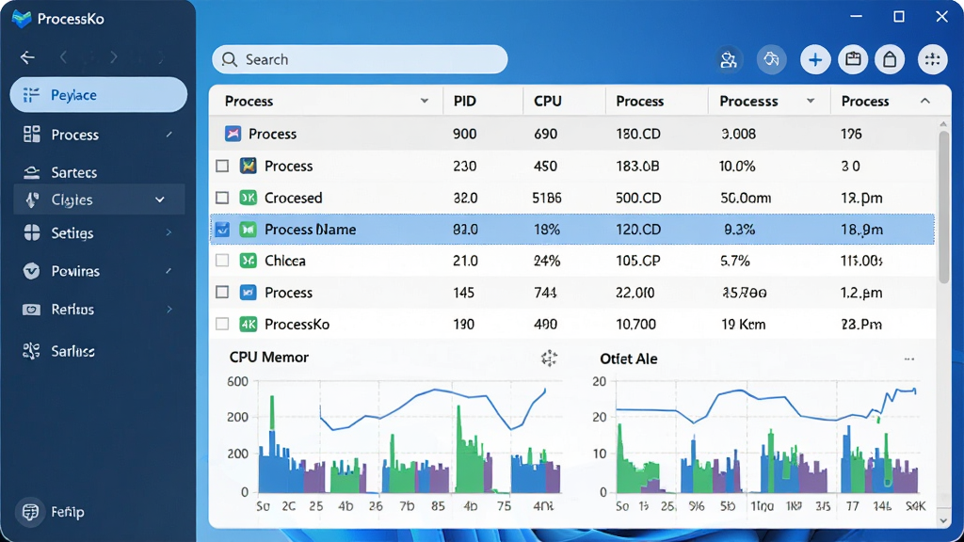Screen dimensions: 964x542
Task: Open the grid dots menu icon
Action: (933, 59)
